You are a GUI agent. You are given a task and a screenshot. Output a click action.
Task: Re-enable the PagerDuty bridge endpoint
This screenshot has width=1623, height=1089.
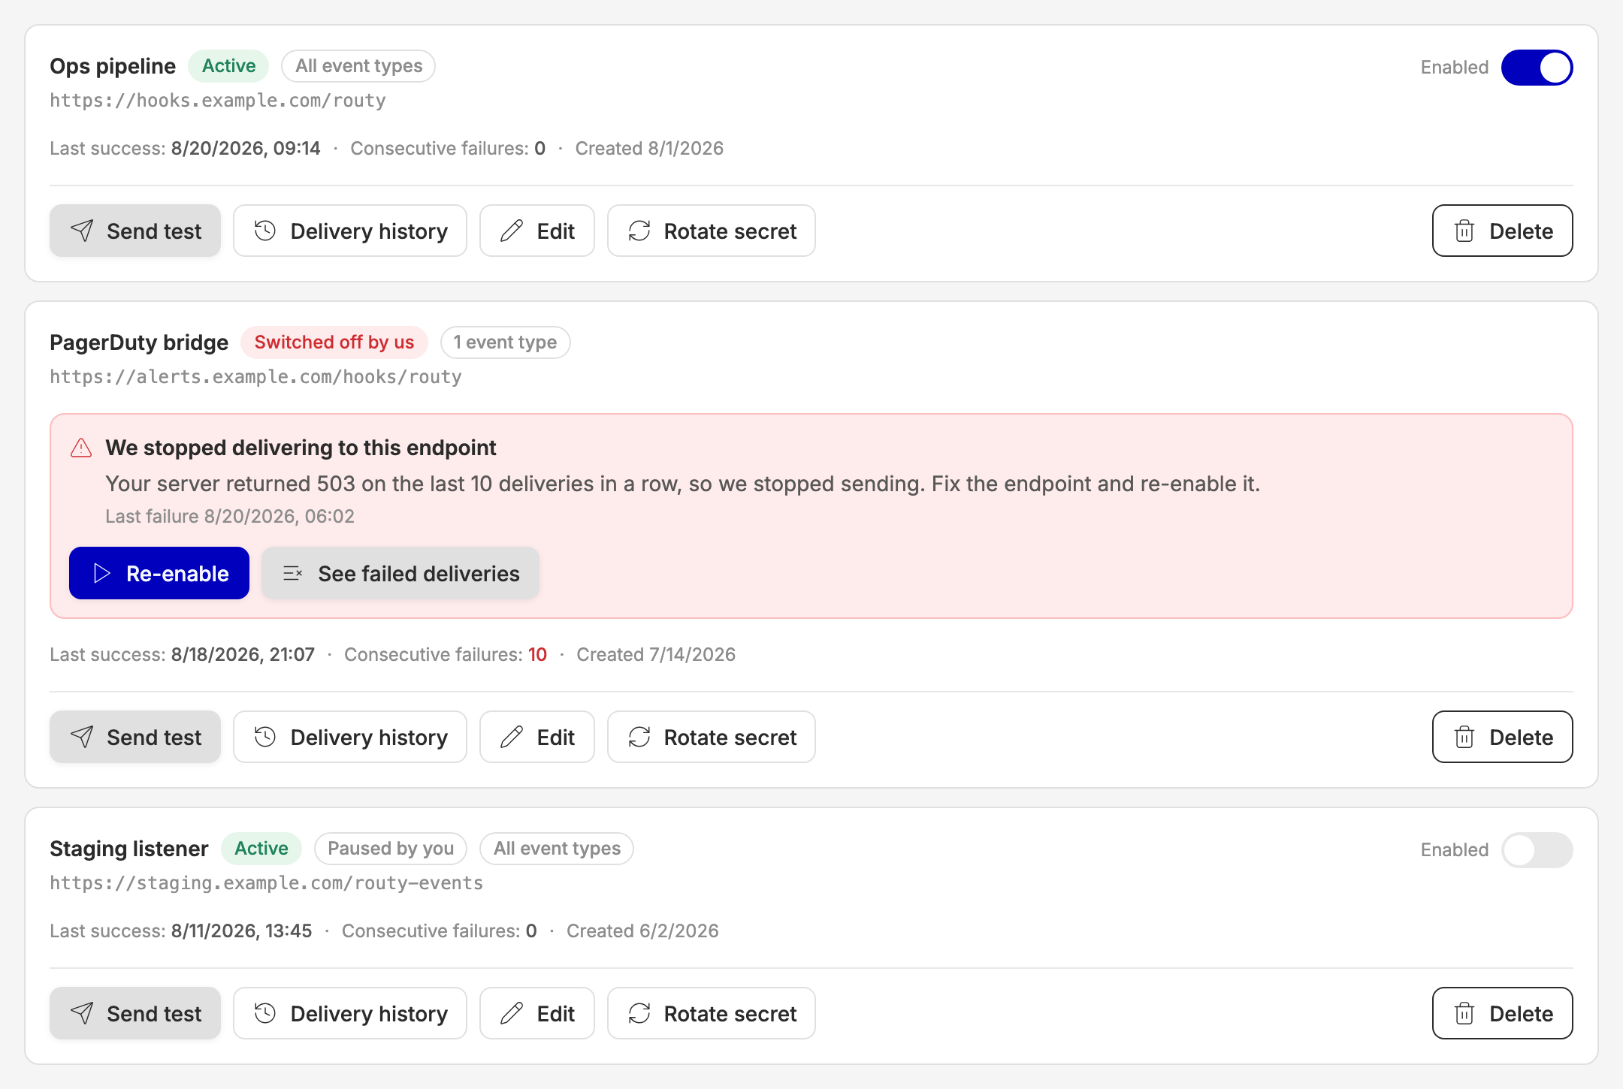pyautogui.click(x=159, y=573)
